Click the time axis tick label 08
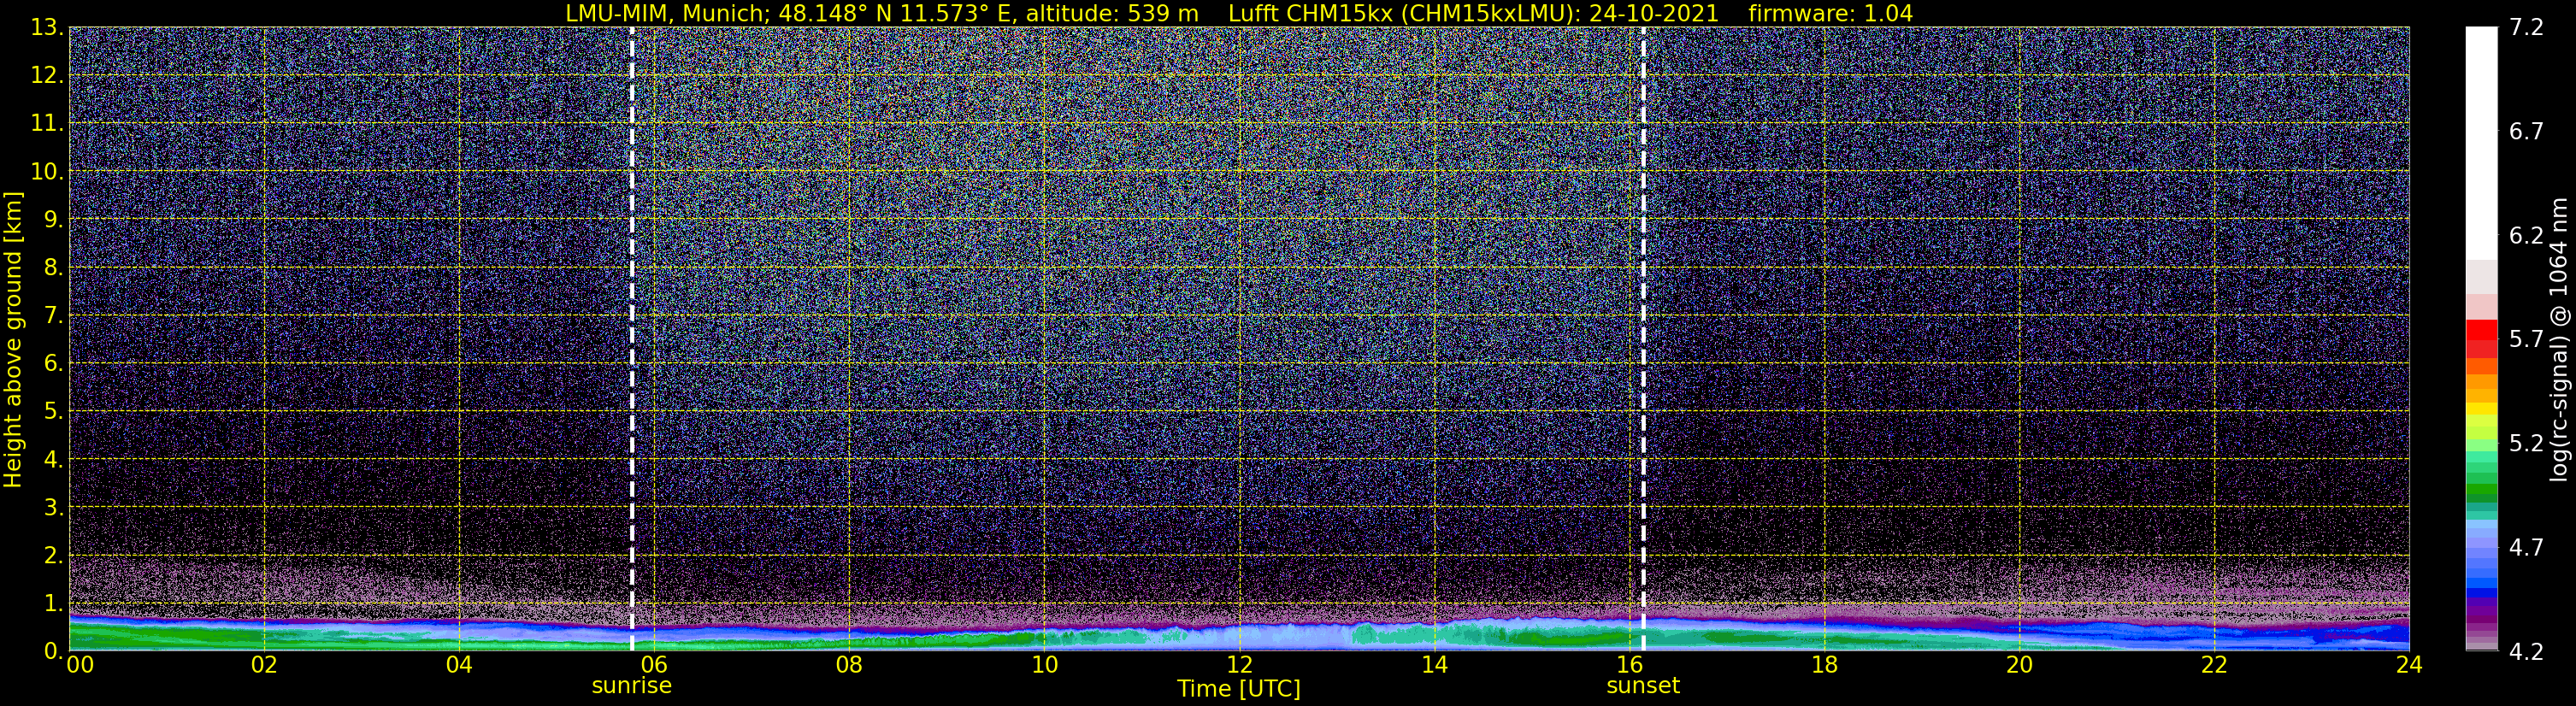 pos(849,666)
